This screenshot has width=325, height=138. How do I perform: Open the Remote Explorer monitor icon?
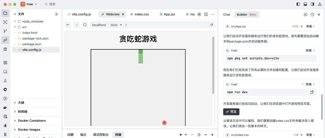click(5, 71)
